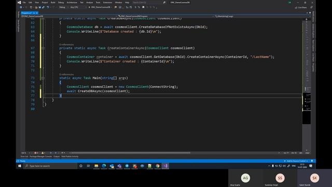Open Google Chrome from the taskbar

(x=158, y=166)
